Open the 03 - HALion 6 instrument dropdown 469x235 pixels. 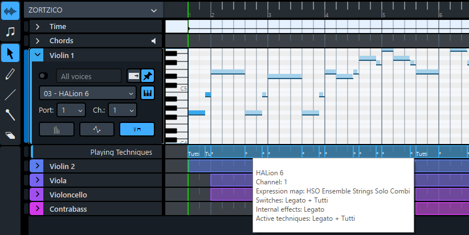(88, 93)
